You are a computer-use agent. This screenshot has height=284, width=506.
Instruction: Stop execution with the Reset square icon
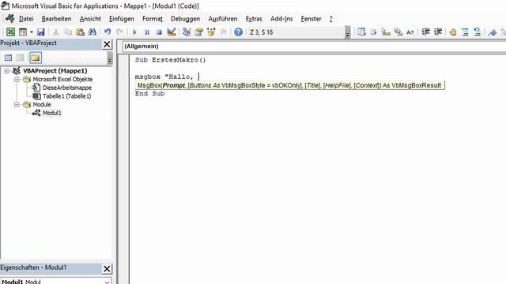159,32
